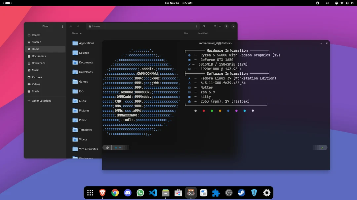The height and width of the screenshot is (200, 357).
Task: Open the kitty terminal from the dock
Action: point(191,193)
